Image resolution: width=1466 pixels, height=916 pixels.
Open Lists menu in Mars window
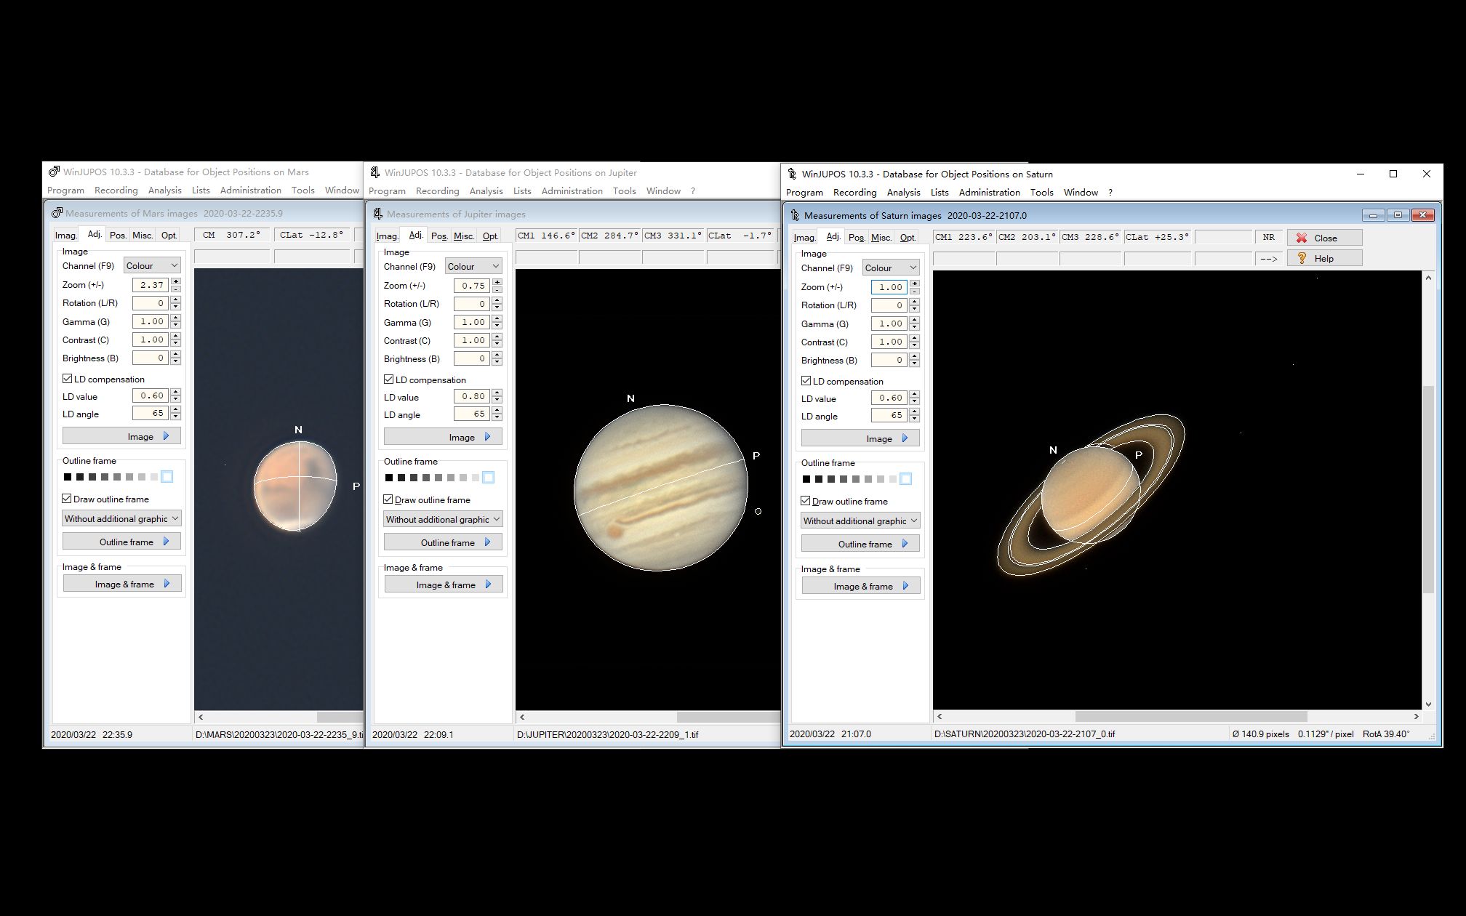pos(201,190)
